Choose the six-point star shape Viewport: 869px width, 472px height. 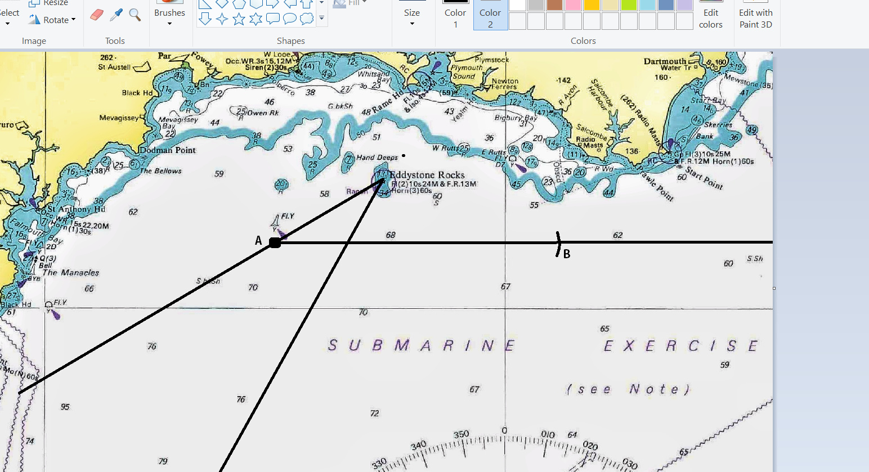[x=256, y=19]
